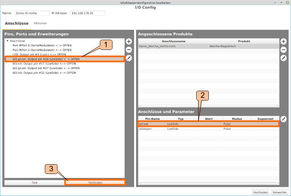291x196 pixels.
Task: Click Hochladen to upload configuration
Action: point(260,192)
